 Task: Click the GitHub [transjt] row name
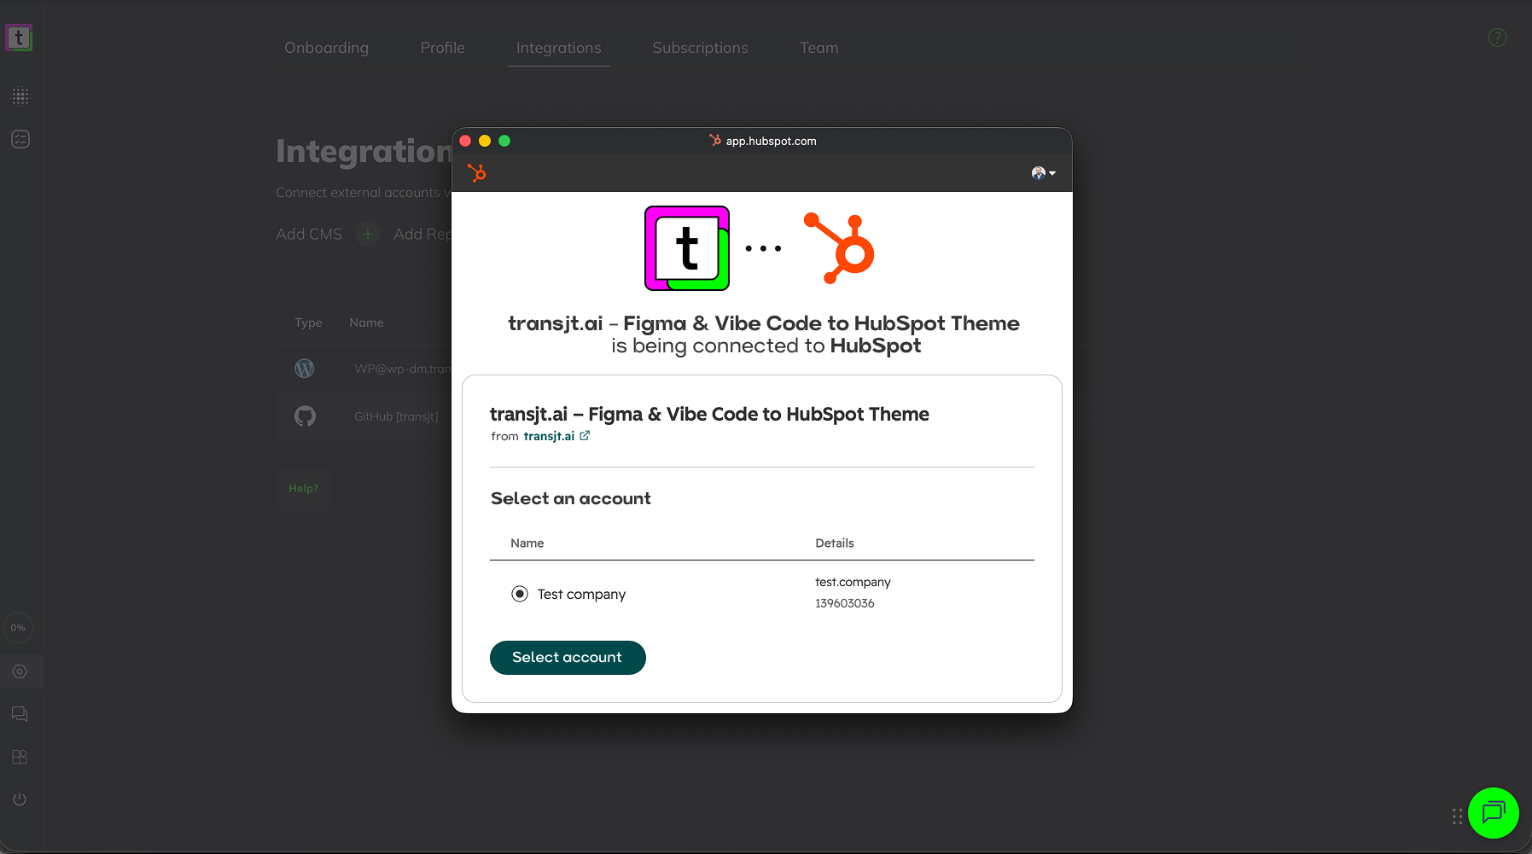(396, 416)
